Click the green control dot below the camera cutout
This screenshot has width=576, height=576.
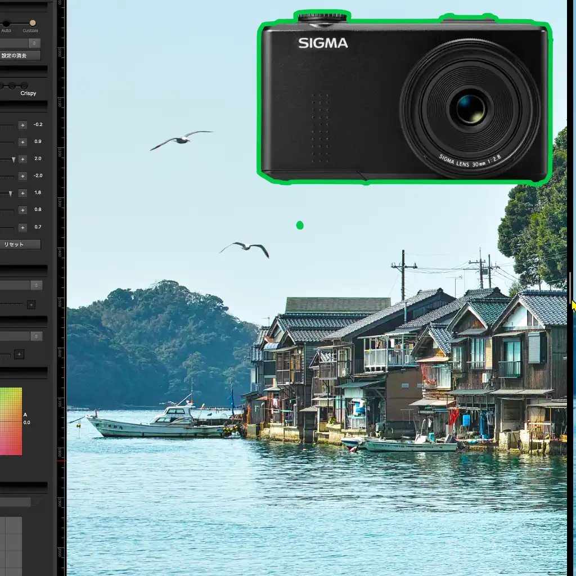299,225
